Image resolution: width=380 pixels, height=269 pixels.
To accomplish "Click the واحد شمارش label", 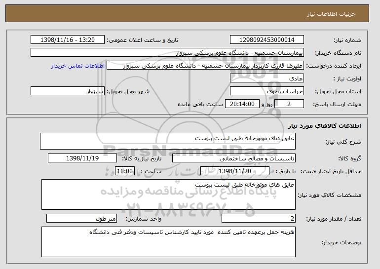I will pos(143,219).
